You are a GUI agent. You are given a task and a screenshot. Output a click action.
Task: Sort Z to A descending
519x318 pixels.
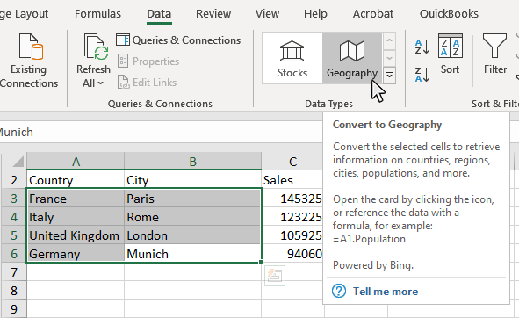422,74
